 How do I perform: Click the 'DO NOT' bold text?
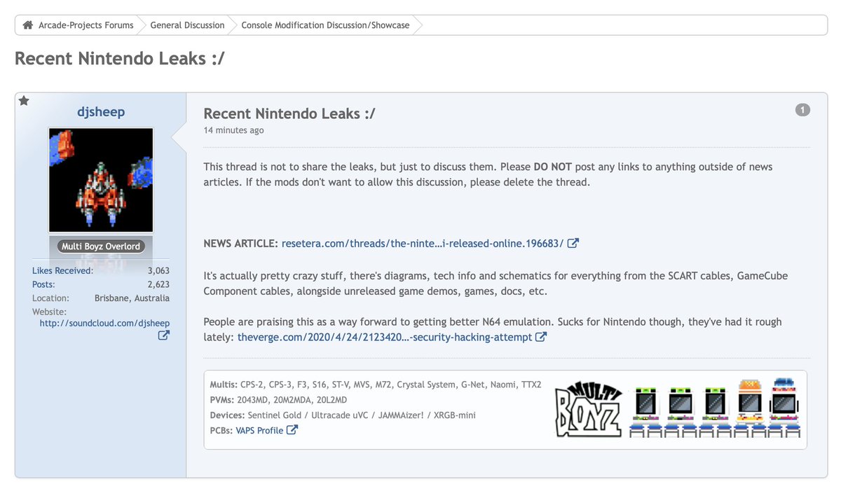(x=553, y=167)
